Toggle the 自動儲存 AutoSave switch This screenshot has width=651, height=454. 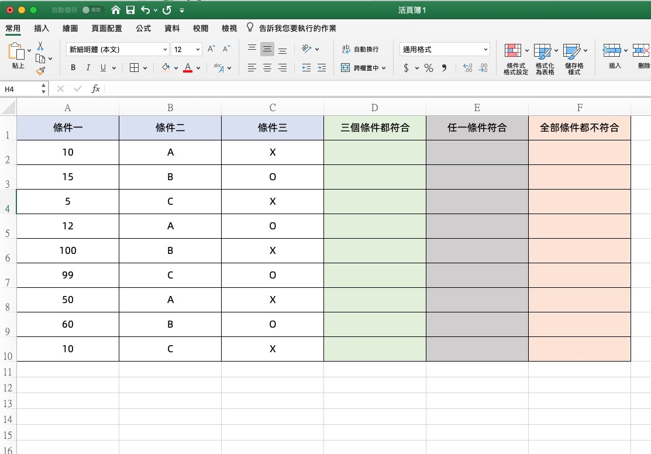pos(92,10)
